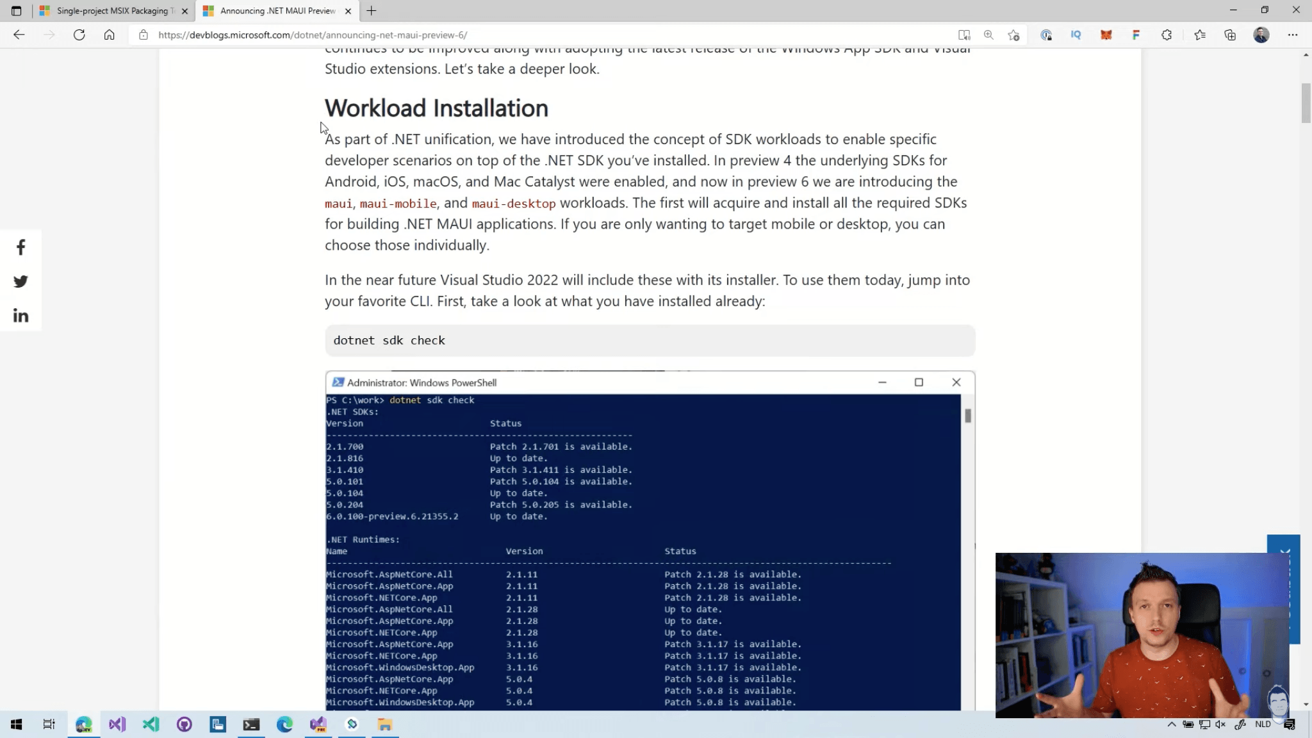Open GitHub Desktop from taskbar
1312x738 pixels.
pyautogui.click(x=184, y=725)
